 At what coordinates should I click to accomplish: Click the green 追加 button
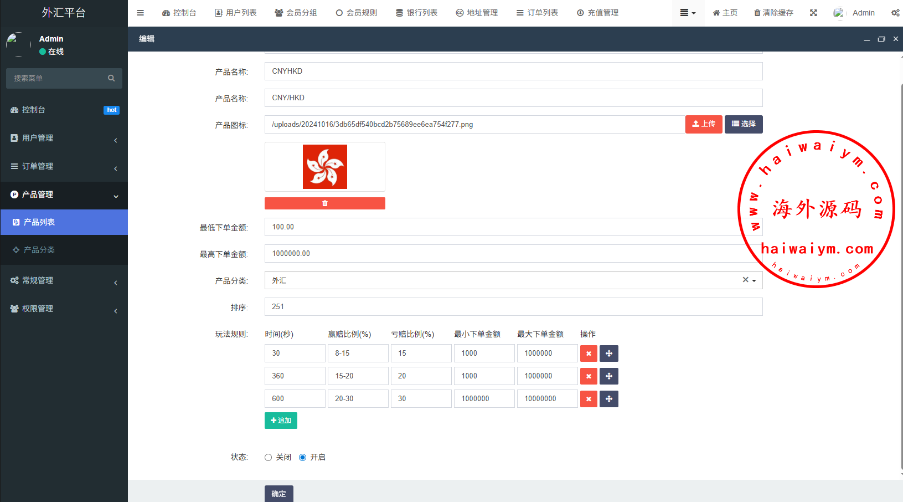pyautogui.click(x=281, y=421)
